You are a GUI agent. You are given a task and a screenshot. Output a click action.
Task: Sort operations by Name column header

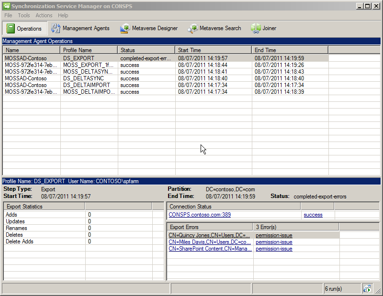[x=31, y=50]
